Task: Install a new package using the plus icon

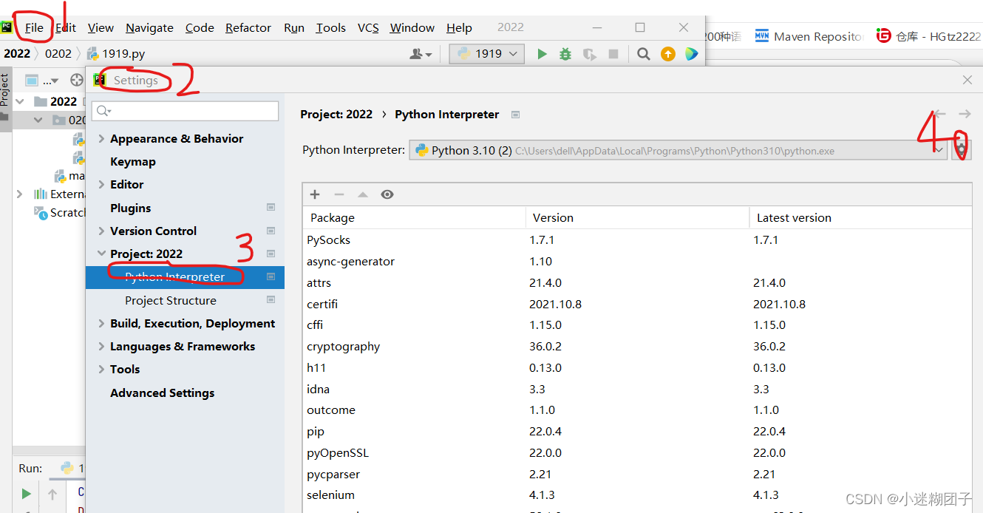Action: pos(314,194)
